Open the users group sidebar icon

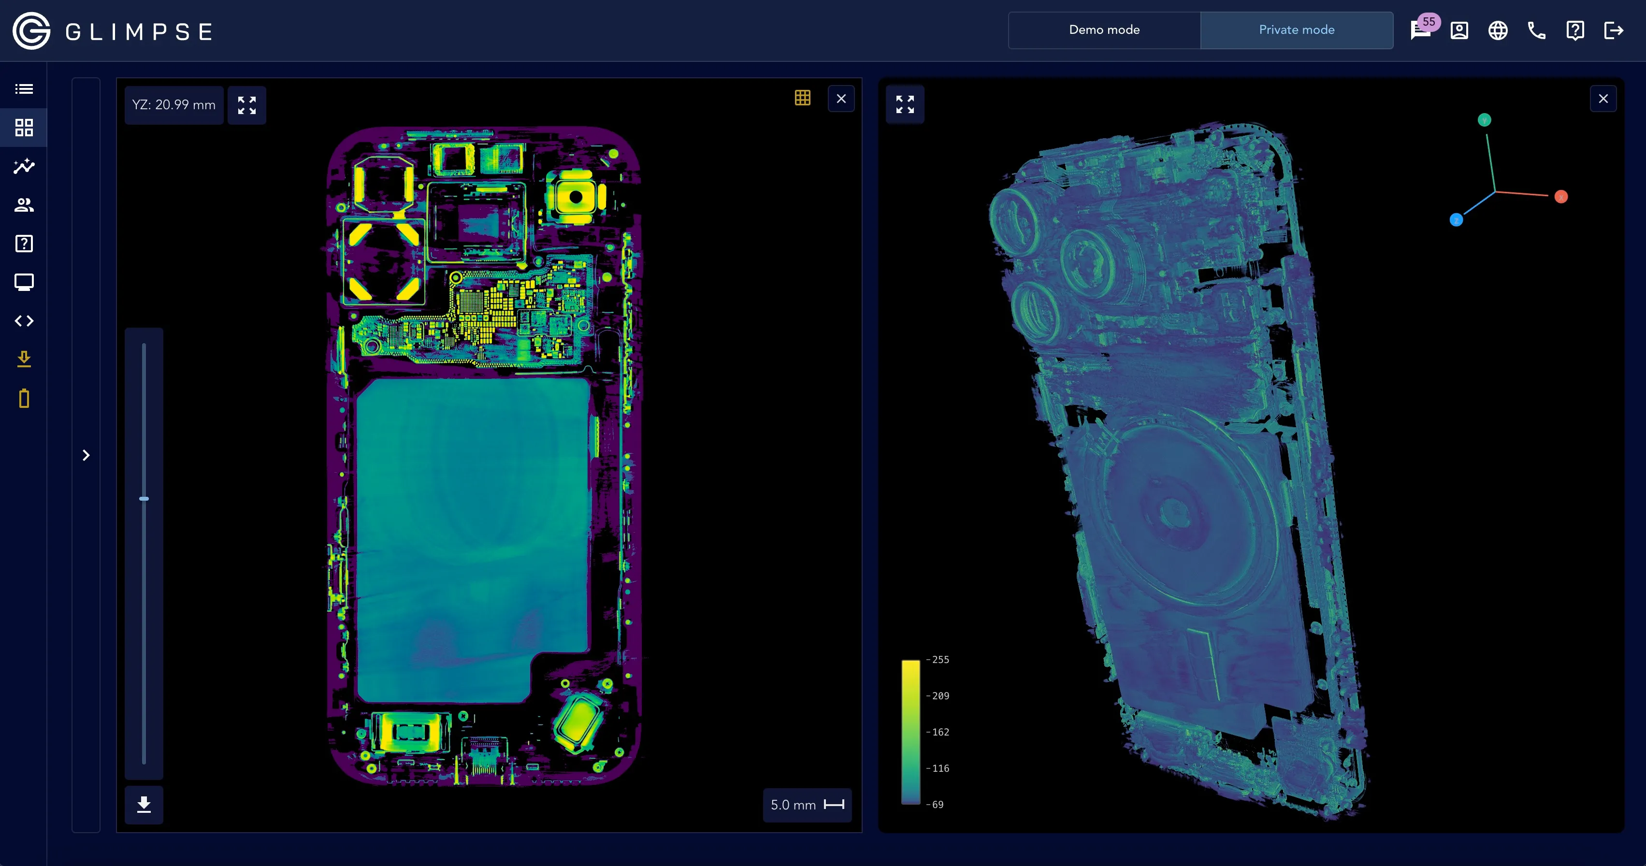[x=24, y=204]
